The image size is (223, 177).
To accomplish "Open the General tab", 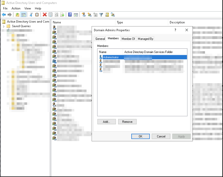I will tap(100, 39).
